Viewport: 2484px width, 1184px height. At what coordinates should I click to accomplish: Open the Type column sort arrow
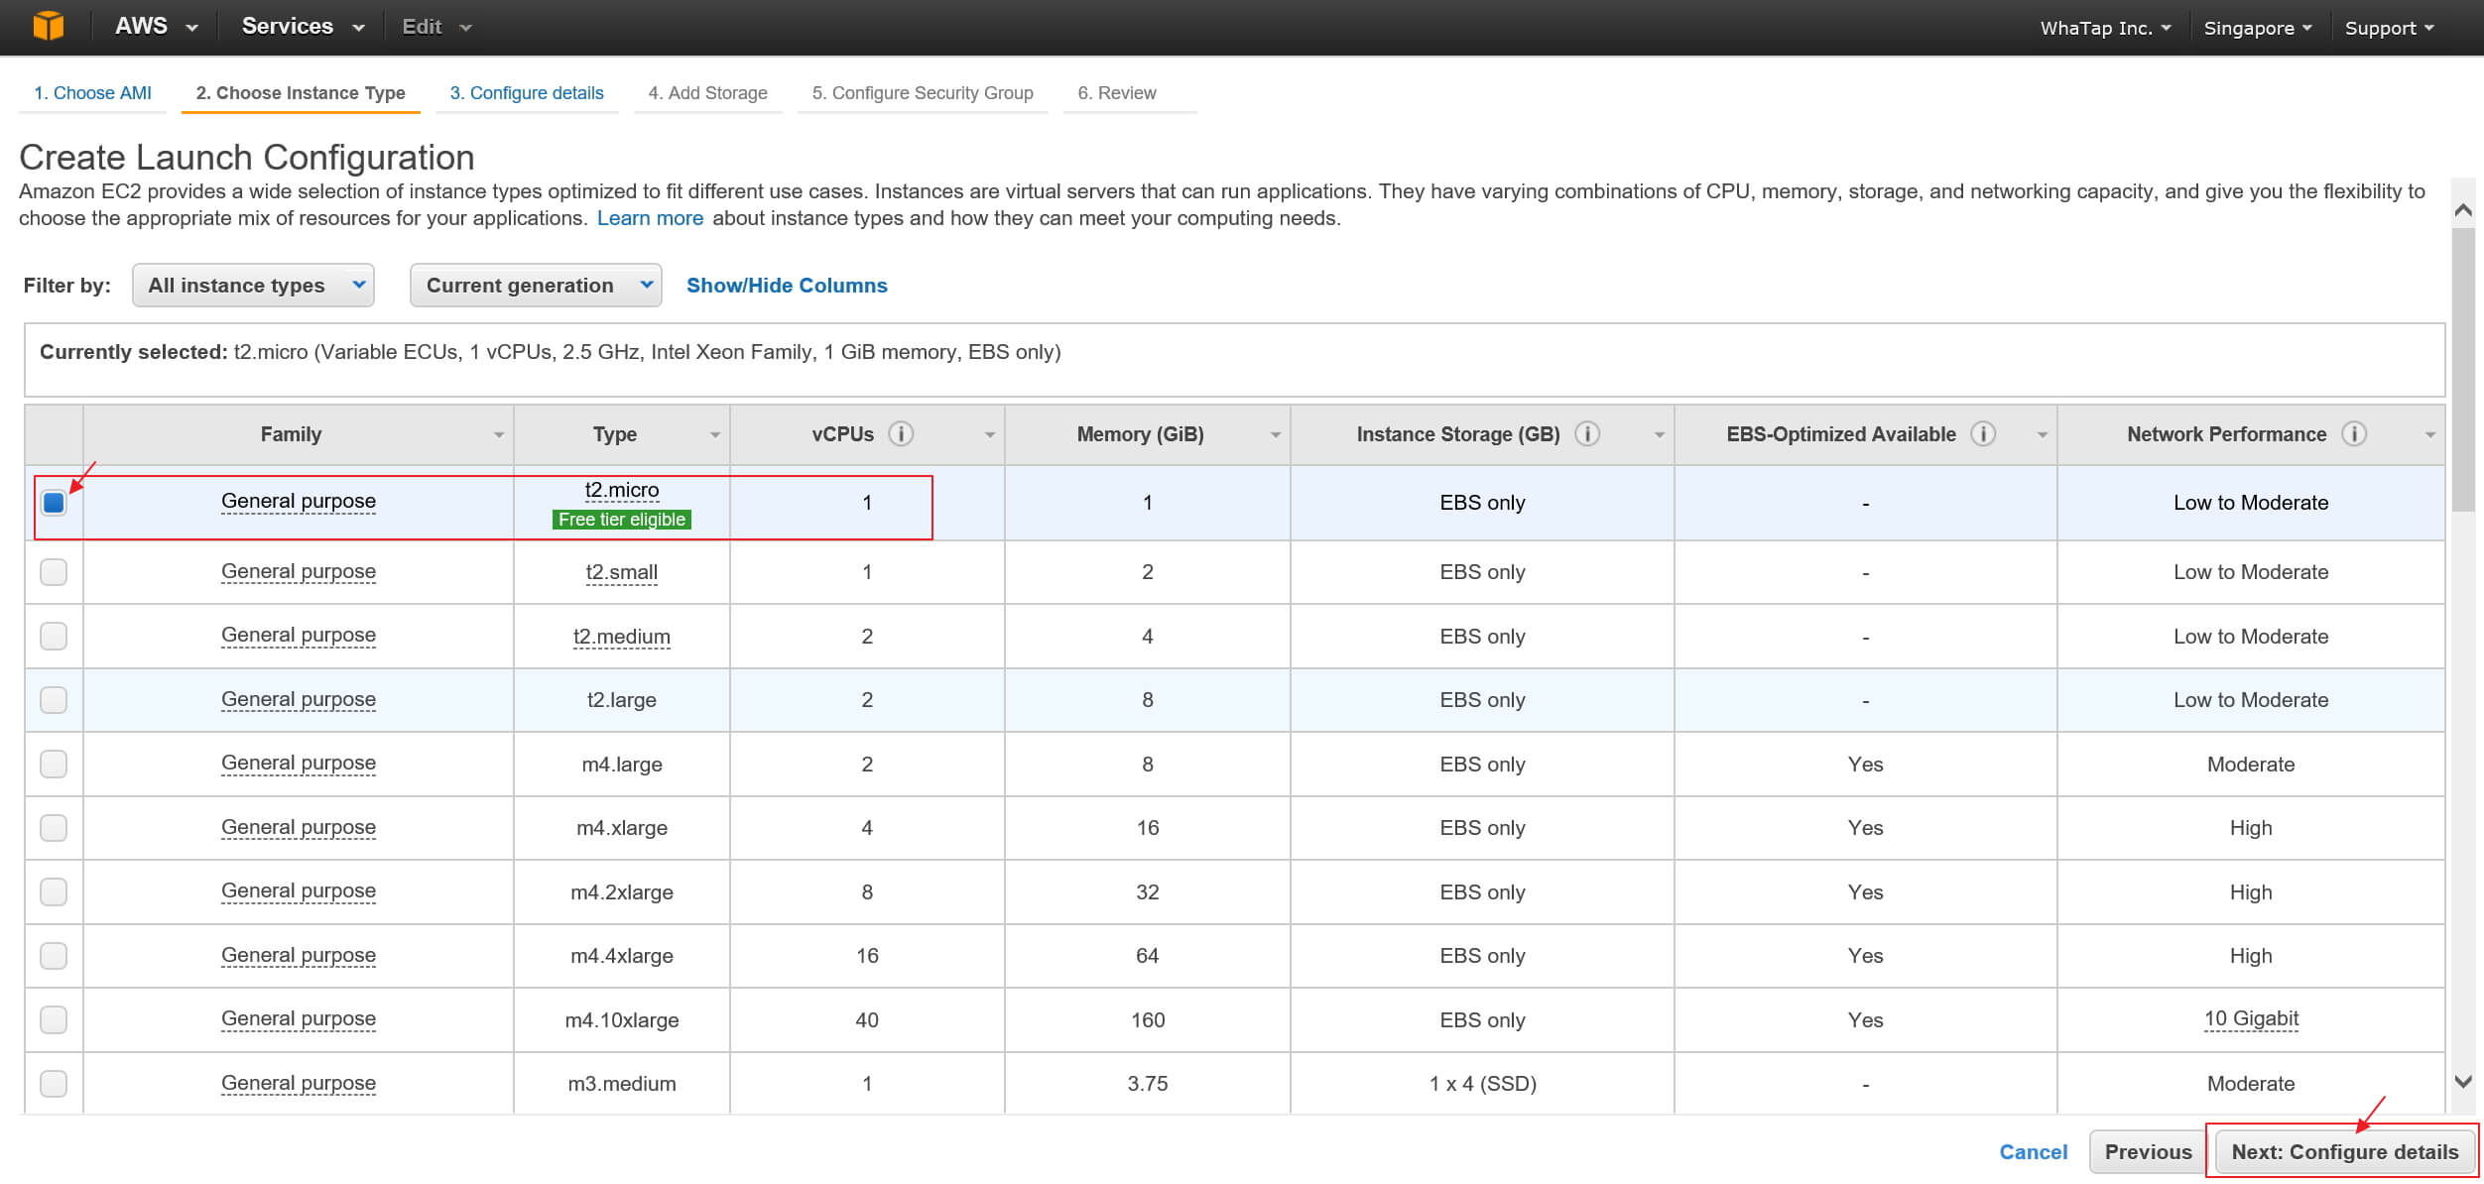pyautogui.click(x=715, y=435)
